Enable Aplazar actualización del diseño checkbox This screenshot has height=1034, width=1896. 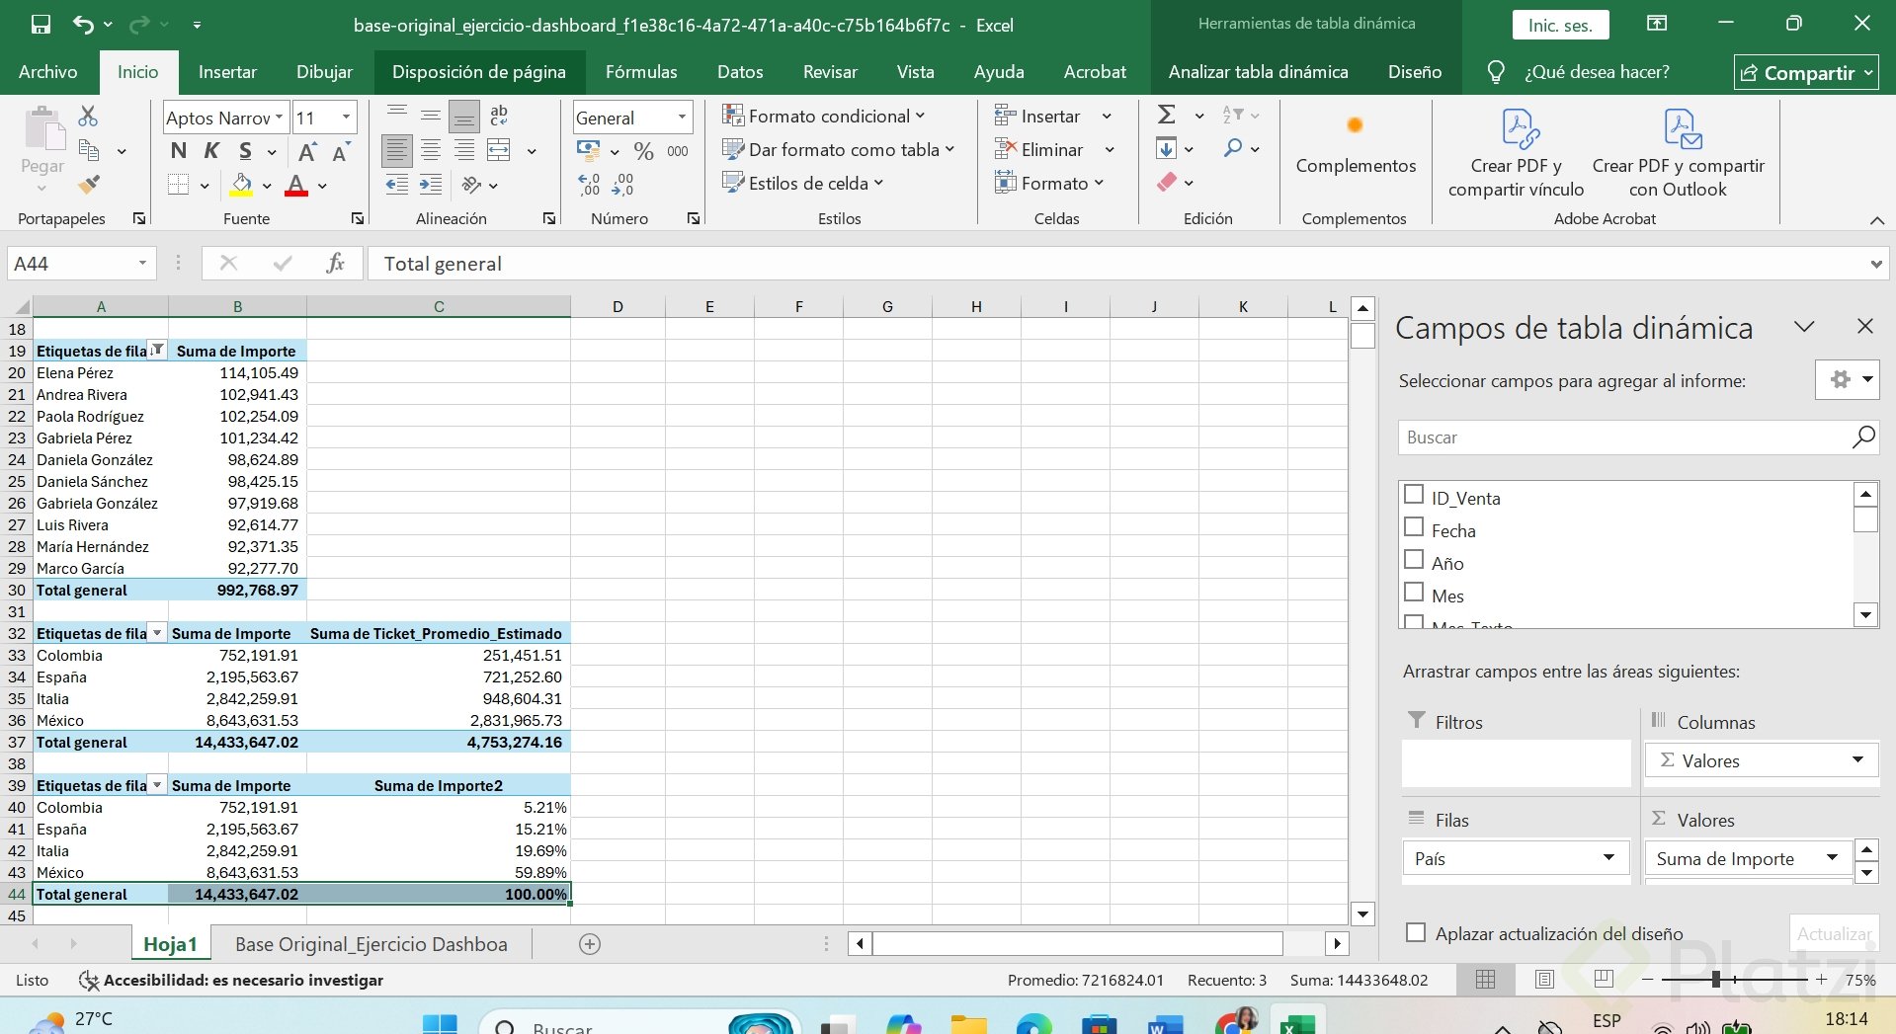click(1416, 932)
